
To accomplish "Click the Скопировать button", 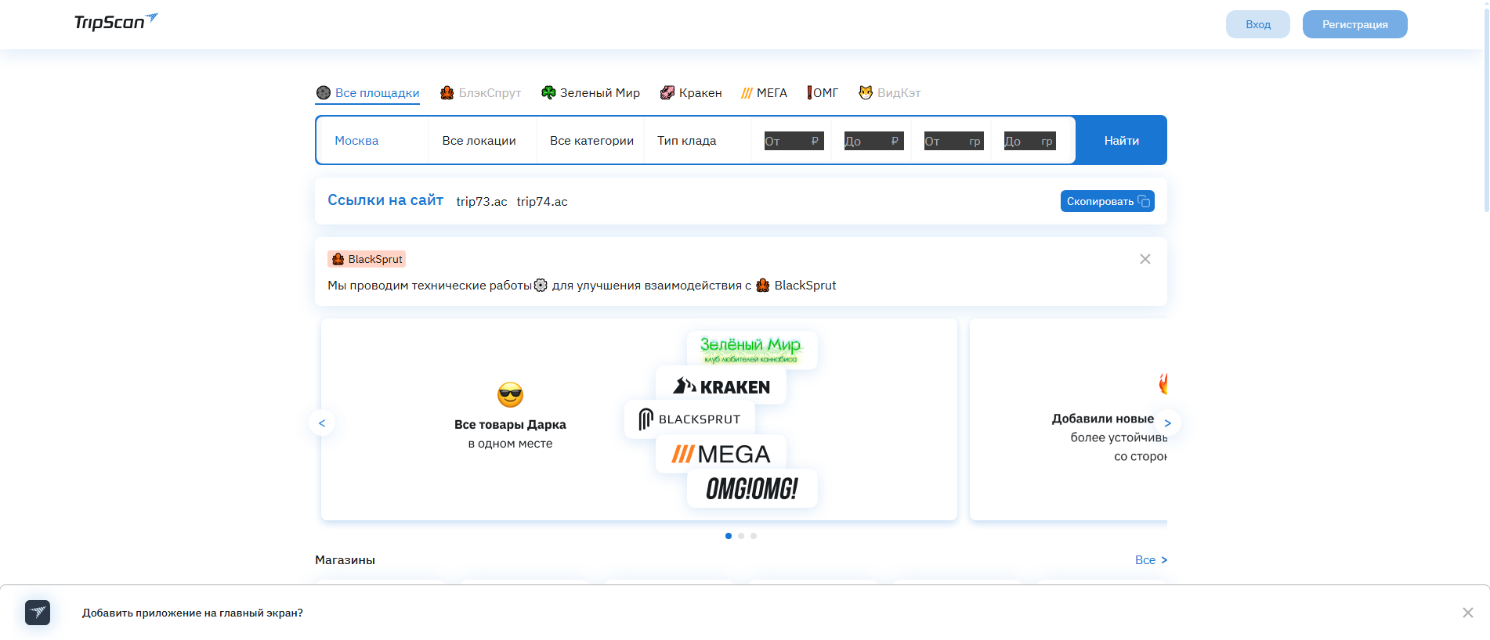I will coord(1107,201).
